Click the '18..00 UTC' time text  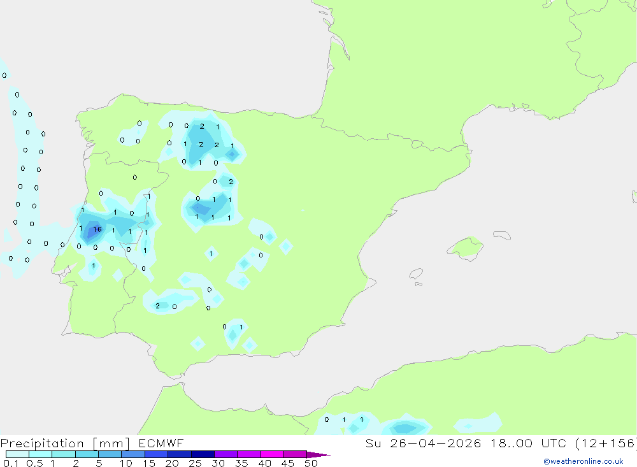tap(529, 443)
